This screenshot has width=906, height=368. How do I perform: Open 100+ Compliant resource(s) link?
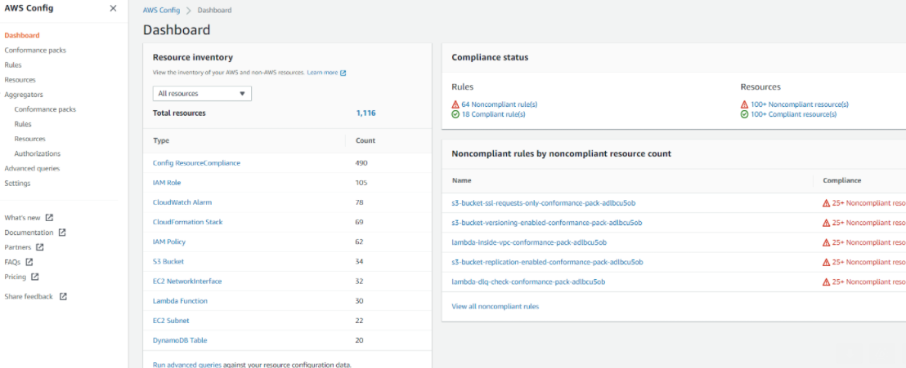[793, 114]
